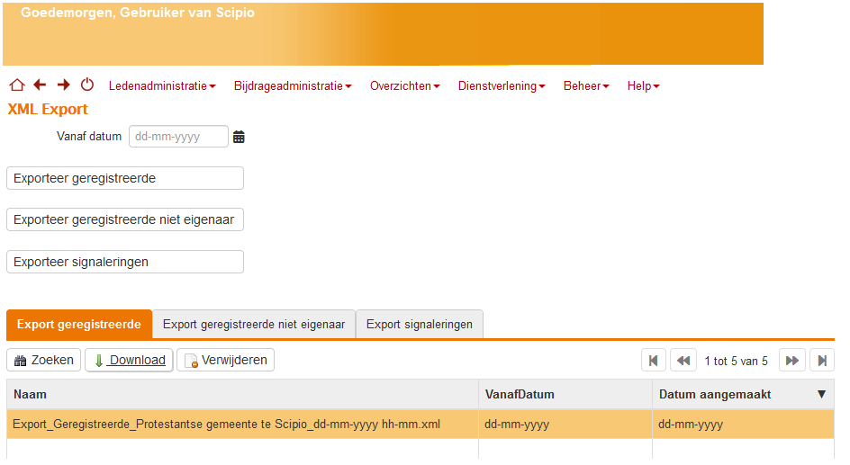Open the Dienstverlening menu
This screenshot has width=850, height=465.
pyautogui.click(x=502, y=86)
